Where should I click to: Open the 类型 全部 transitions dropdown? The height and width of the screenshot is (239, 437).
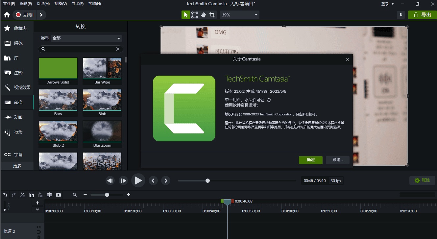click(x=86, y=38)
